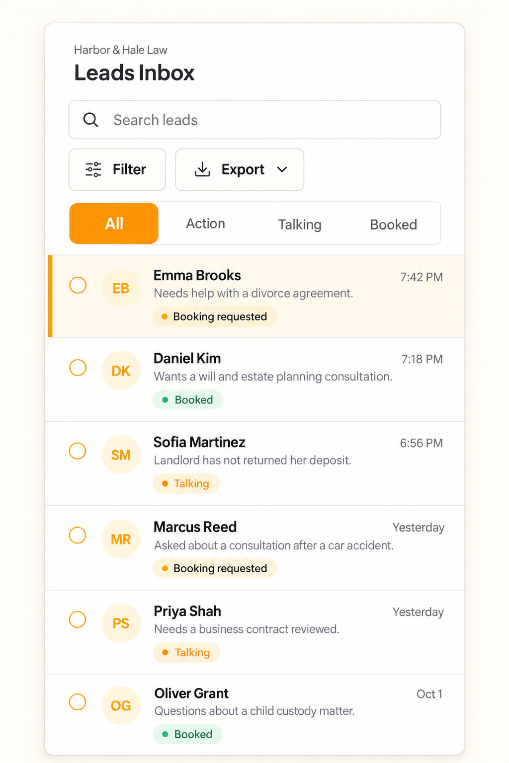Open the Sofia Martinez lead name
The height and width of the screenshot is (763, 509).
(199, 442)
